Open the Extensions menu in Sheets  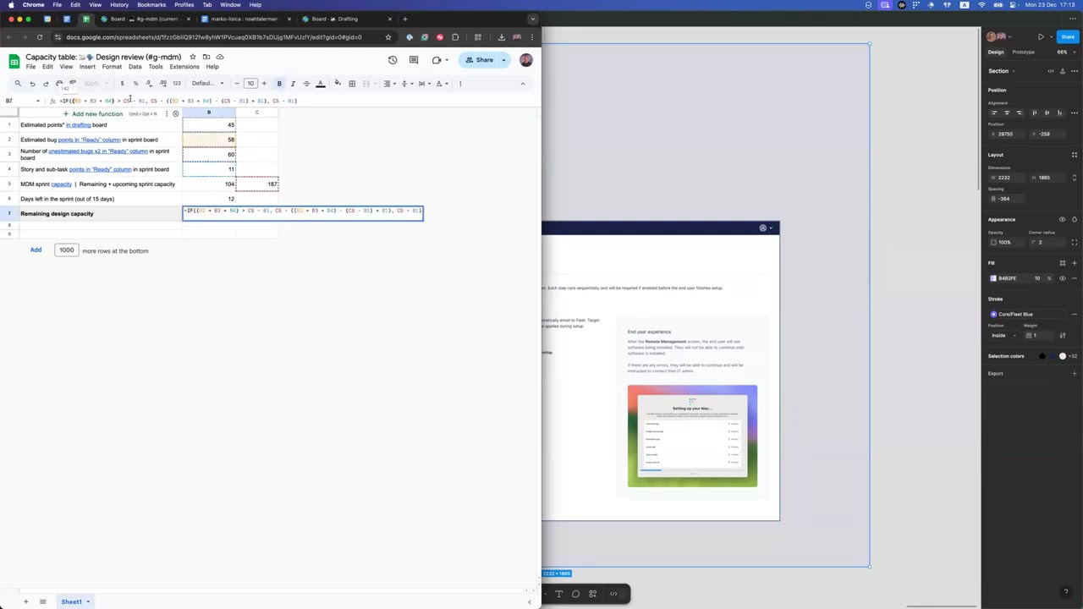[x=184, y=67]
